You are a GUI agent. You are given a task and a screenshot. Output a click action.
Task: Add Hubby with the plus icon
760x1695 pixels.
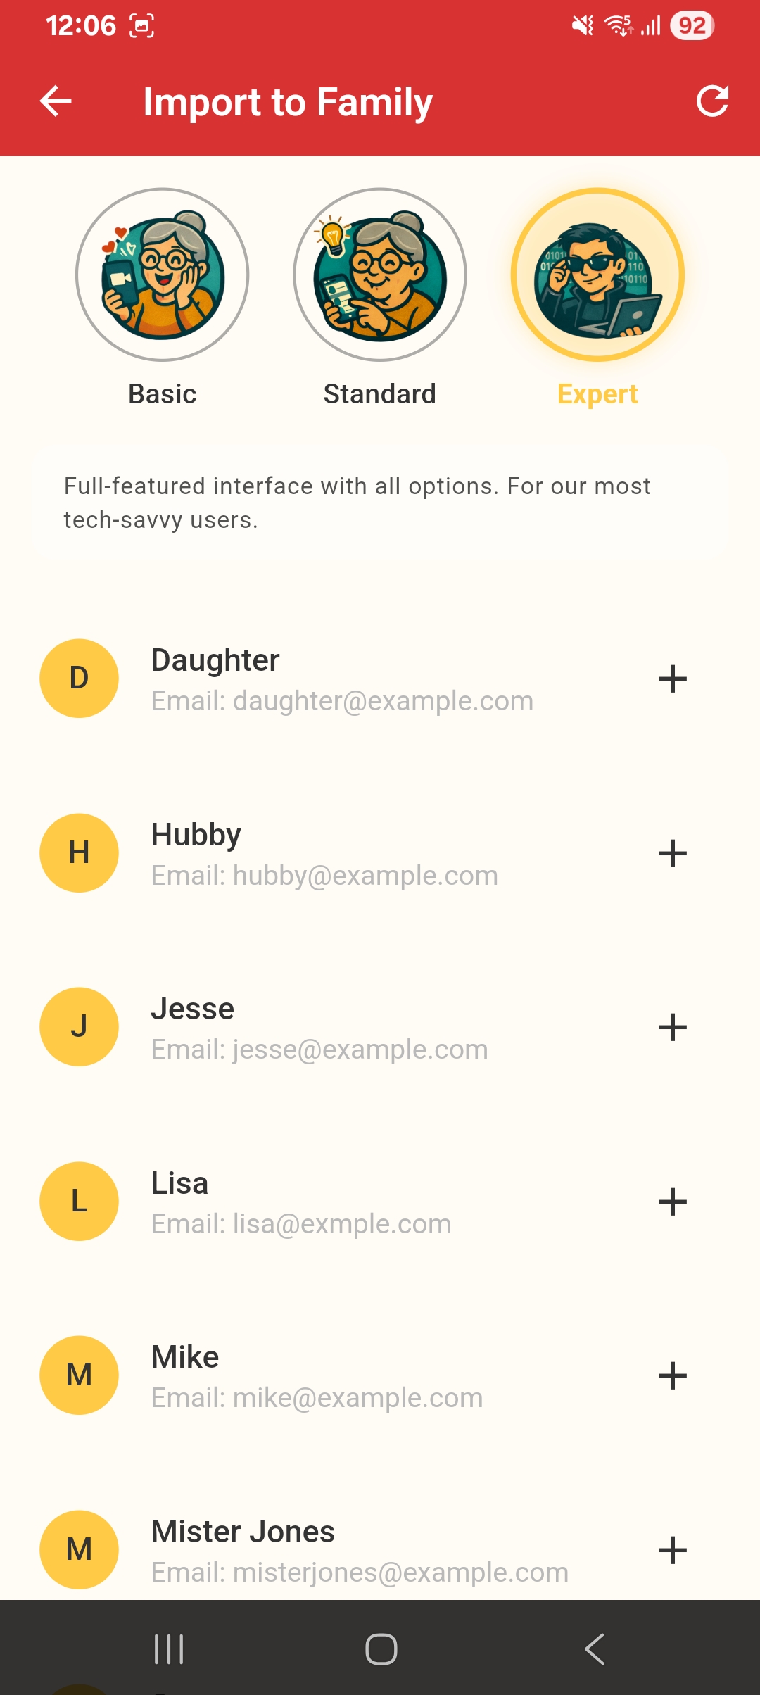(673, 853)
